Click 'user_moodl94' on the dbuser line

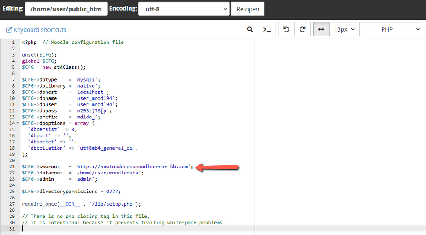(x=94, y=104)
